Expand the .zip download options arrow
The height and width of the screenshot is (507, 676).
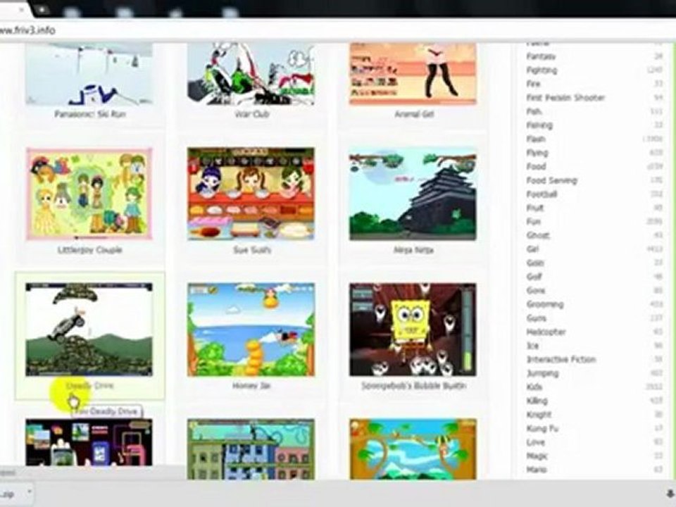tap(30, 492)
